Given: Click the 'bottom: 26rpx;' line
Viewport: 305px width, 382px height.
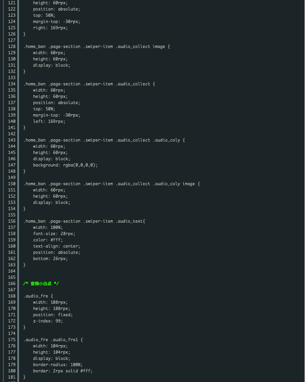Looking at the screenshot, I should tap(50, 259).
